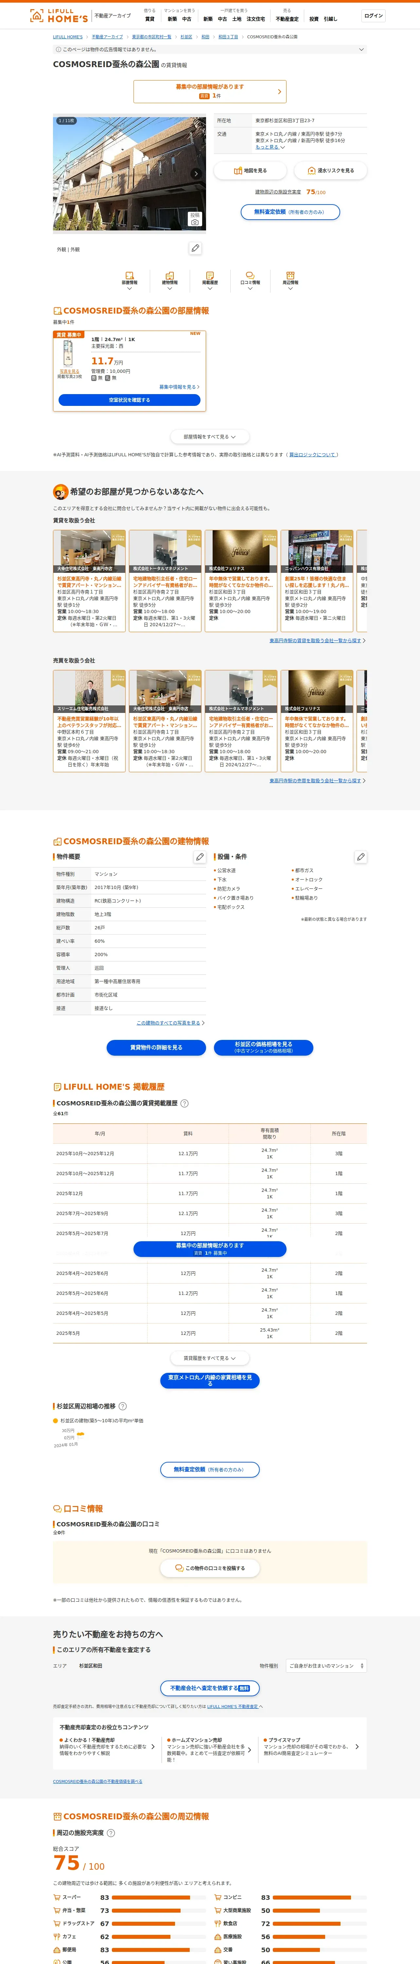Click the pencil icon beside 設備・条件
This screenshot has width=420, height=1964.
point(360,857)
